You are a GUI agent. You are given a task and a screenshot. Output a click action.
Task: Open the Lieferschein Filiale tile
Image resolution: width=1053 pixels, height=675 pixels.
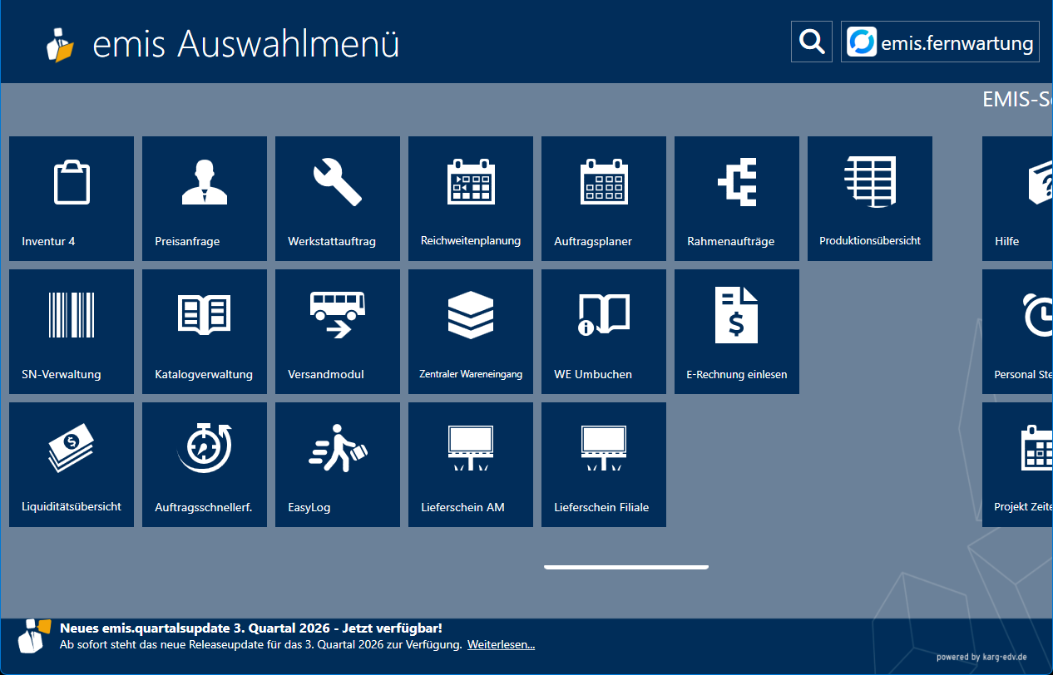[x=604, y=465]
